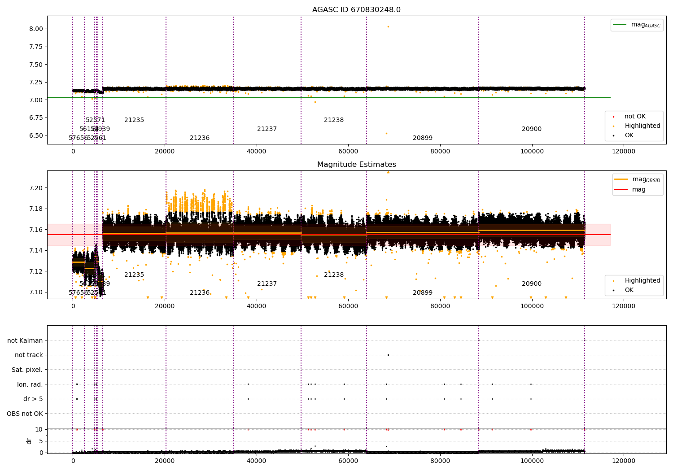Viewport: 673px width, 471px height.
Task: Click obsid label 21236 in top plot
Action: pyautogui.click(x=200, y=138)
